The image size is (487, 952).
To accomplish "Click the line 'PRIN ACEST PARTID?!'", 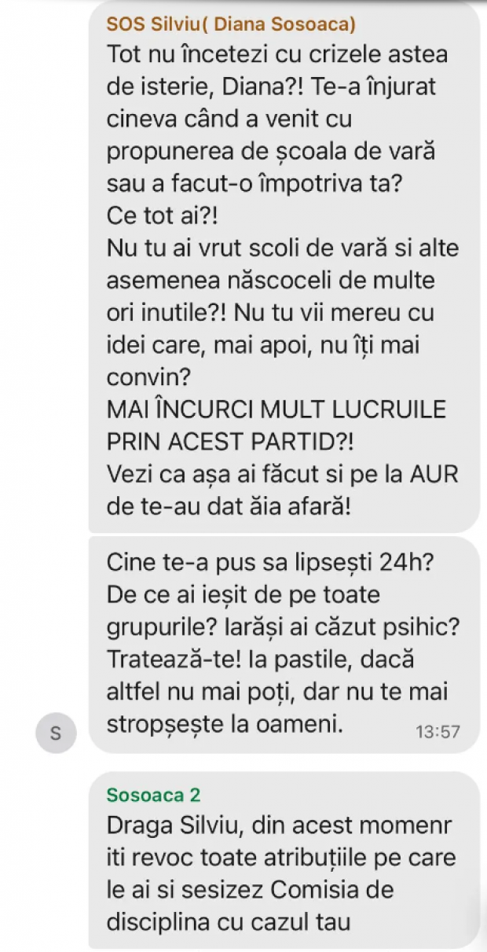I will pyautogui.click(x=230, y=442).
